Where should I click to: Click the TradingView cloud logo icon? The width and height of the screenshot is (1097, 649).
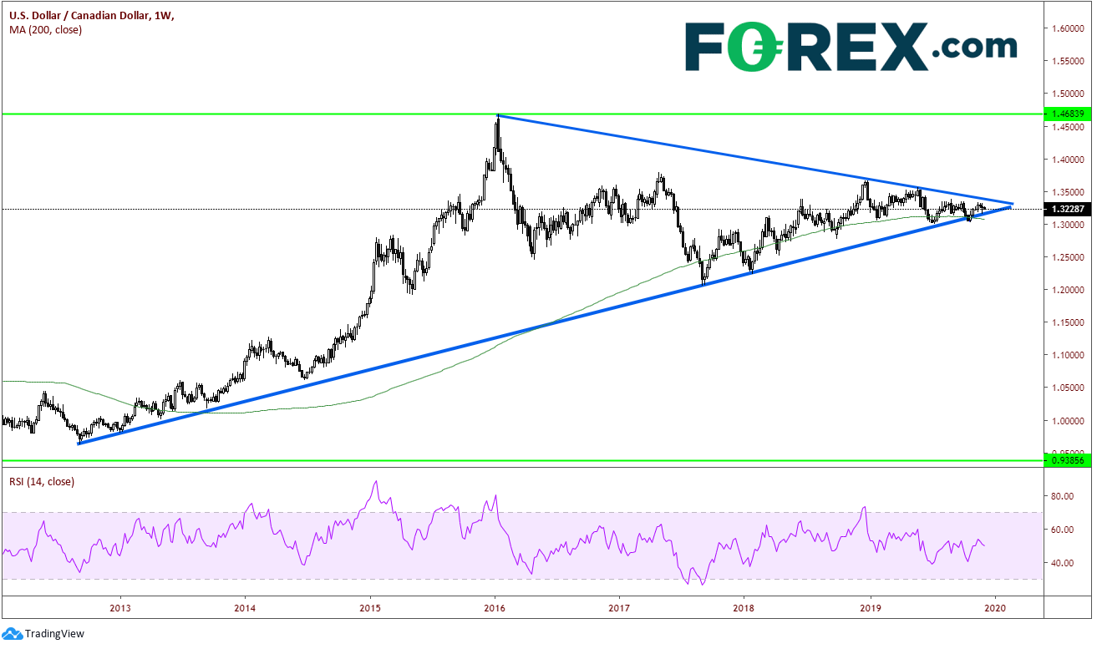tap(13, 634)
